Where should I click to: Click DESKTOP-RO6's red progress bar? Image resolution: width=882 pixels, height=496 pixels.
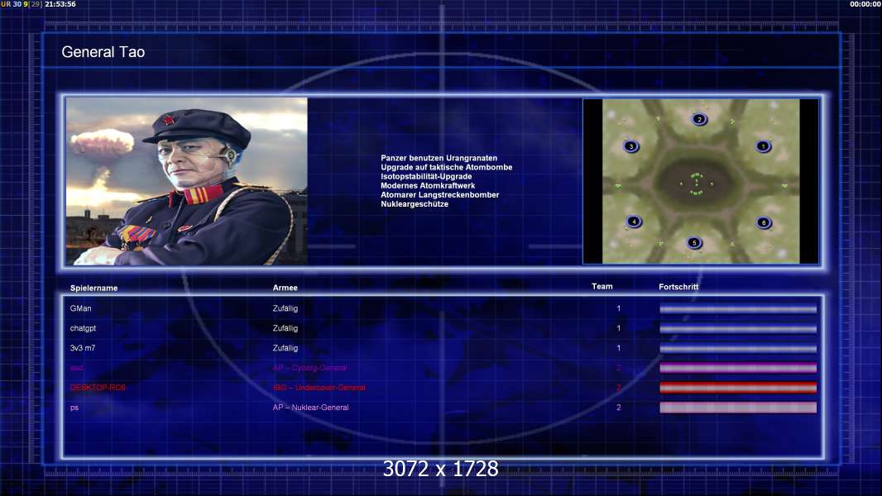738,388
